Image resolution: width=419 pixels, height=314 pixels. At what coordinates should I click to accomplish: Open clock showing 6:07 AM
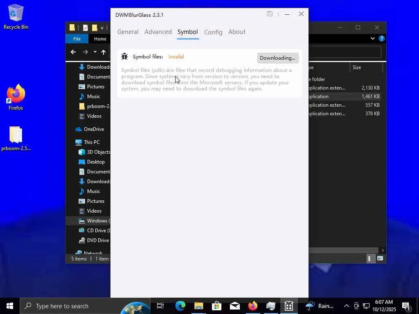tap(384, 306)
